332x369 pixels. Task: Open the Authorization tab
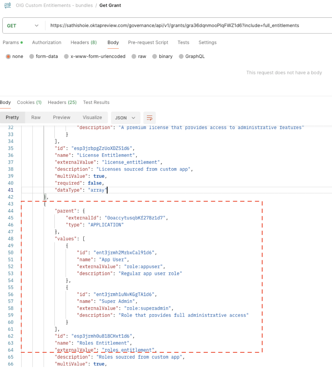[x=47, y=43]
